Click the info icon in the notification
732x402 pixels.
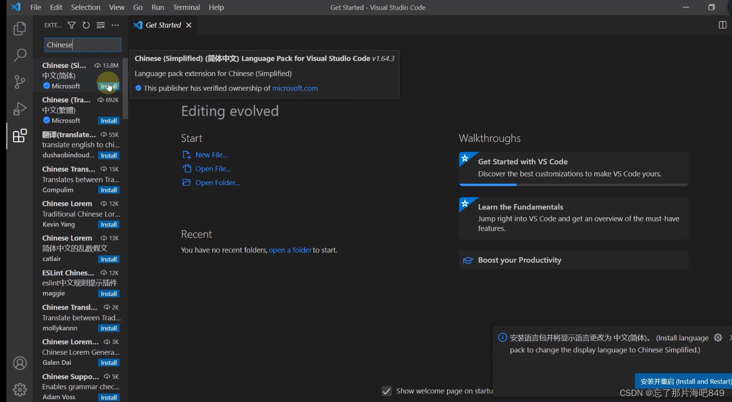(x=503, y=338)
